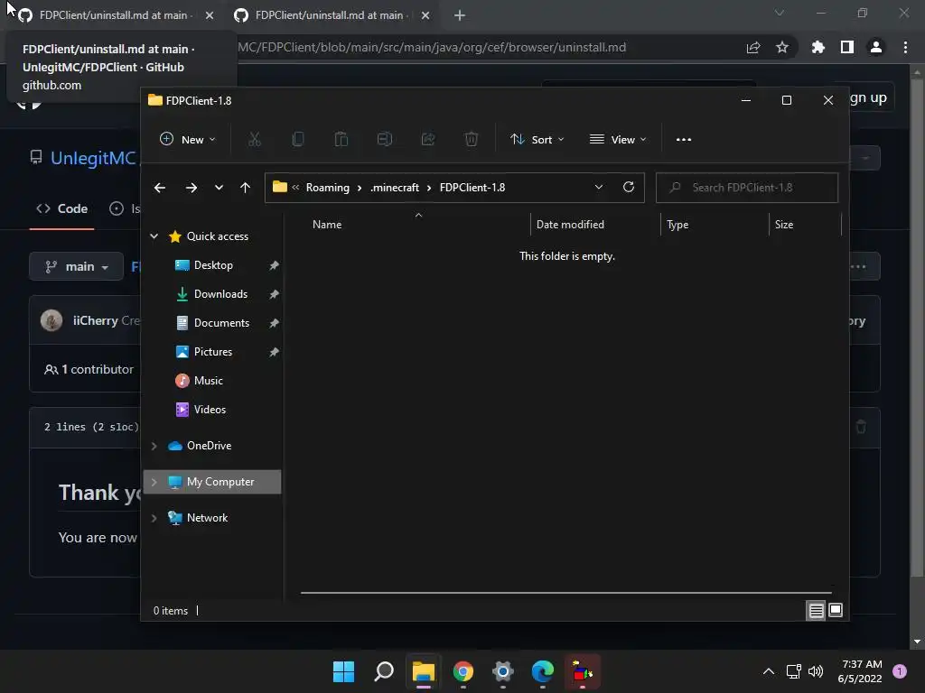The image size is (925, 693).
Task: Open Settings gear from the taskbar
Action: 502,671
